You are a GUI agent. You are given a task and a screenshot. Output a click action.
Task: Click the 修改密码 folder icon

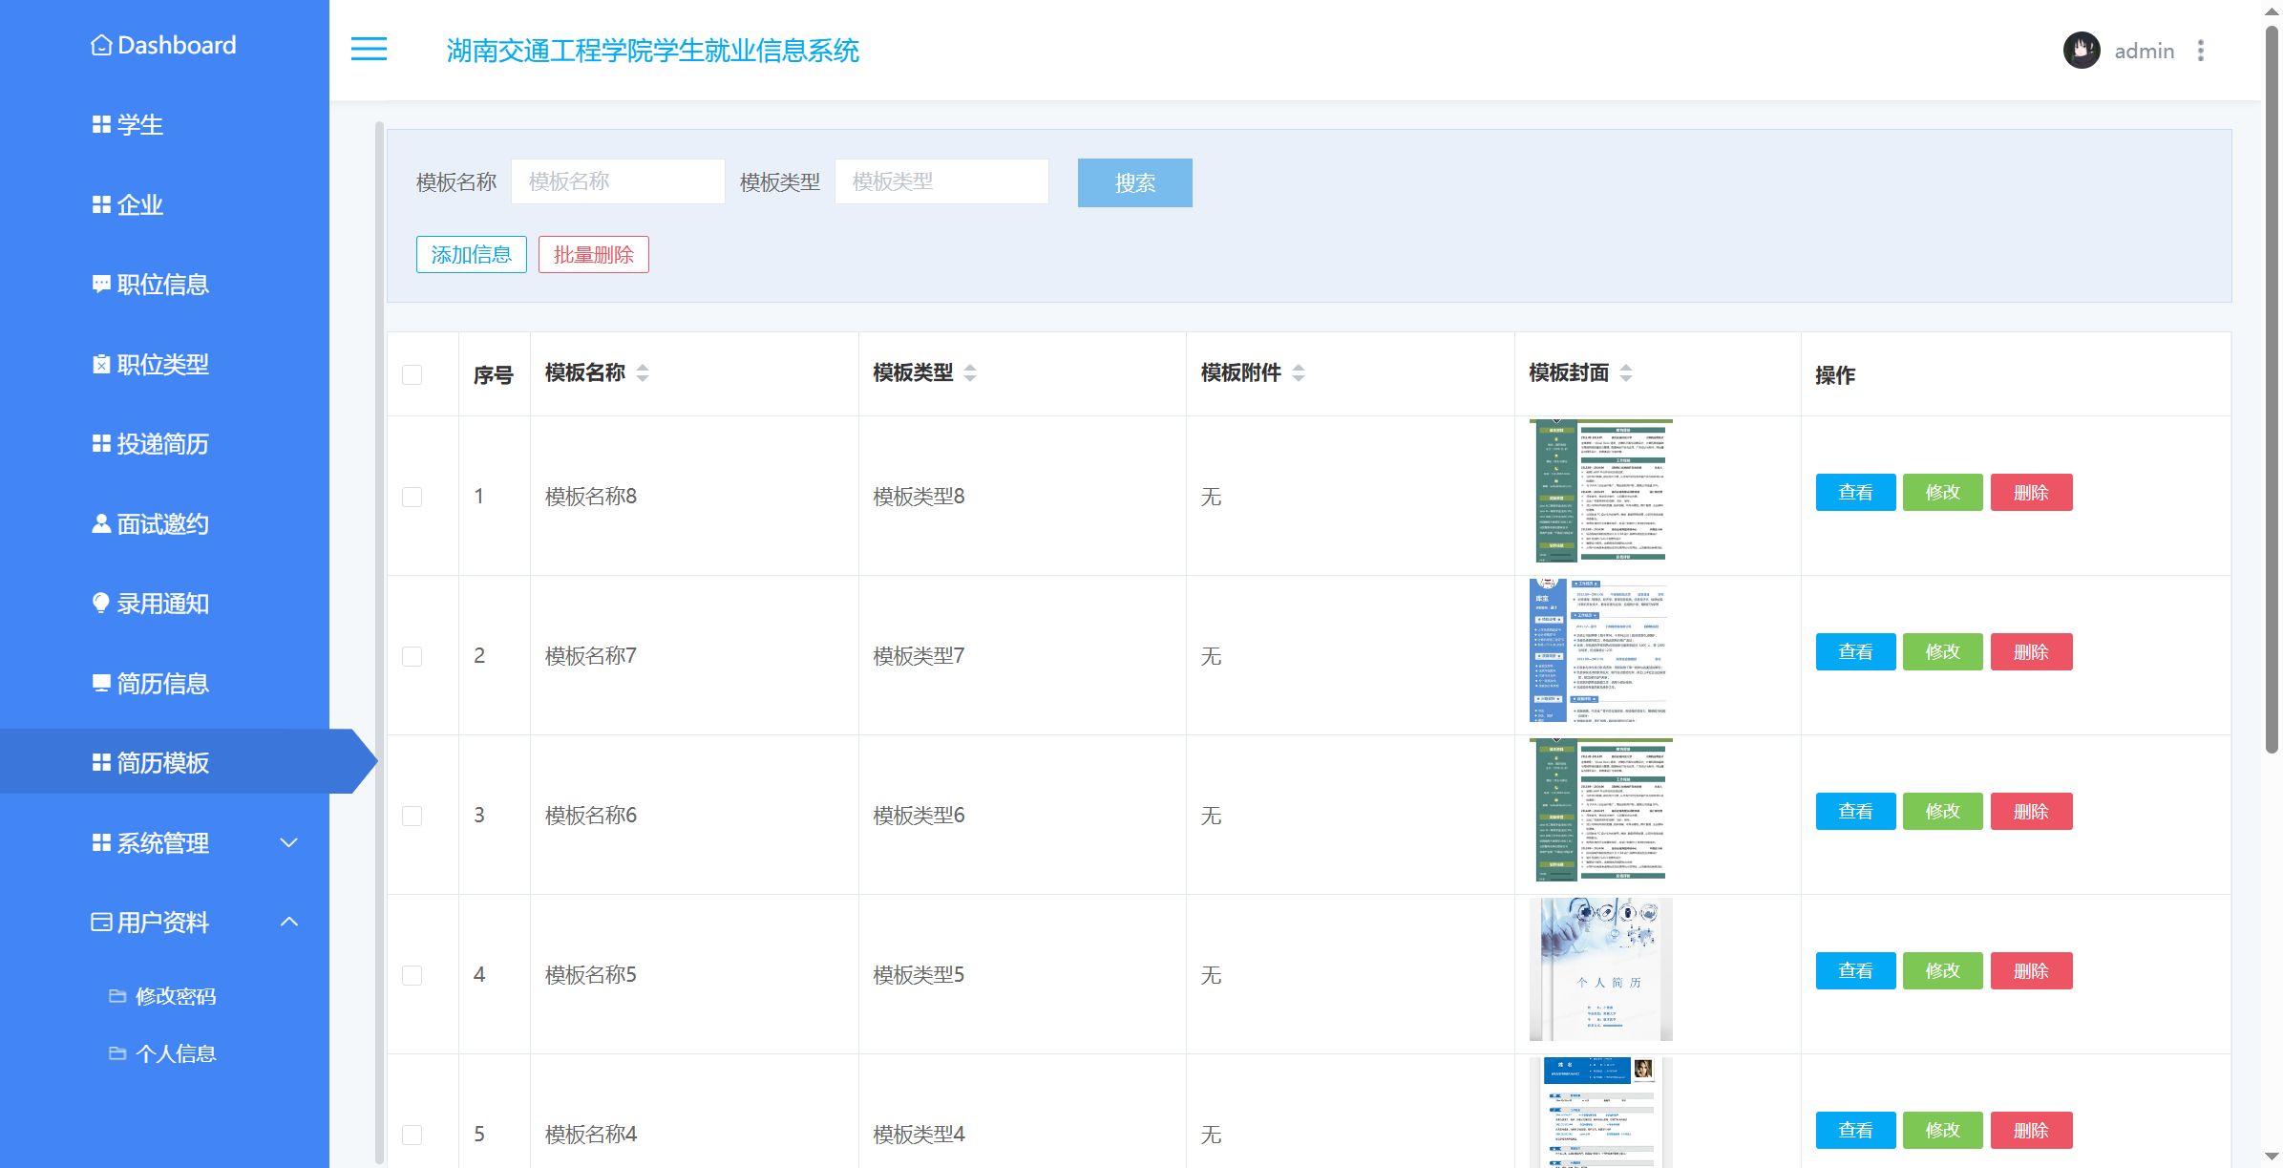[118, 996]
